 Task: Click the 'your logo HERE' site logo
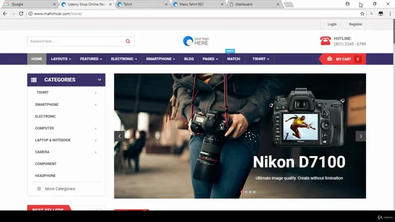click(196, 41)
